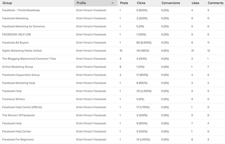Viewport: 225px width, 144px height.
Task: Select the 'Online Marketing Group' row
Action: [x=112, y=67]
